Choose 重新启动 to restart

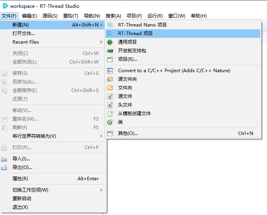point(52,199)
